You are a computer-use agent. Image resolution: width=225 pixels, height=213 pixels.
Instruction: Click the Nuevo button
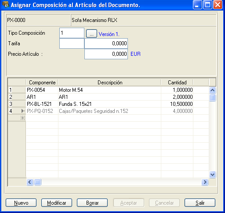21,203
